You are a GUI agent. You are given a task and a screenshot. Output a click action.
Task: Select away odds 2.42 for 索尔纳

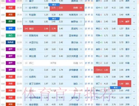(61, 42)
